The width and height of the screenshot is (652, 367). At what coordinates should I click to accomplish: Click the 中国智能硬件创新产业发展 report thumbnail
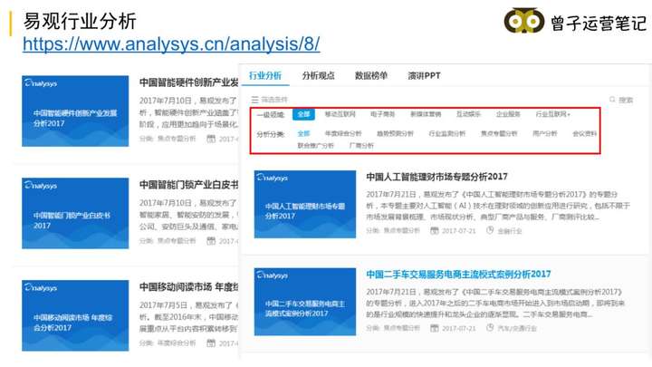[x=75, y=111]
